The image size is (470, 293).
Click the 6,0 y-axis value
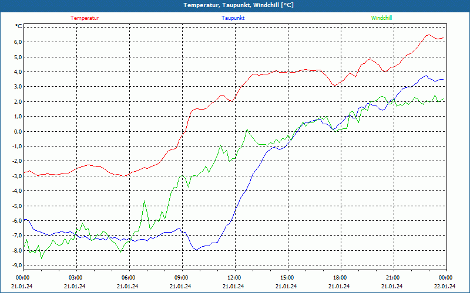click(x=18, y=42)
